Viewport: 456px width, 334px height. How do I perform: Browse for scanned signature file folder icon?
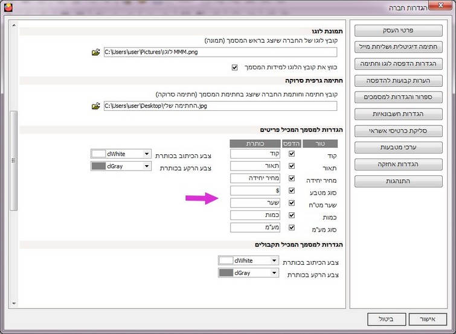click(x=95, y=106)
